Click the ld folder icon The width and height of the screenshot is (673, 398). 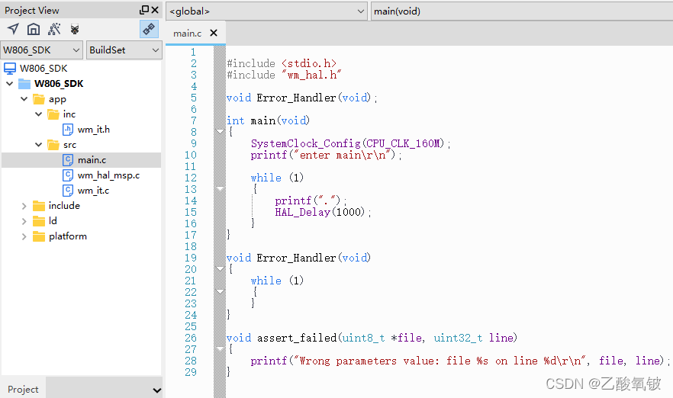tap(39, 221)
